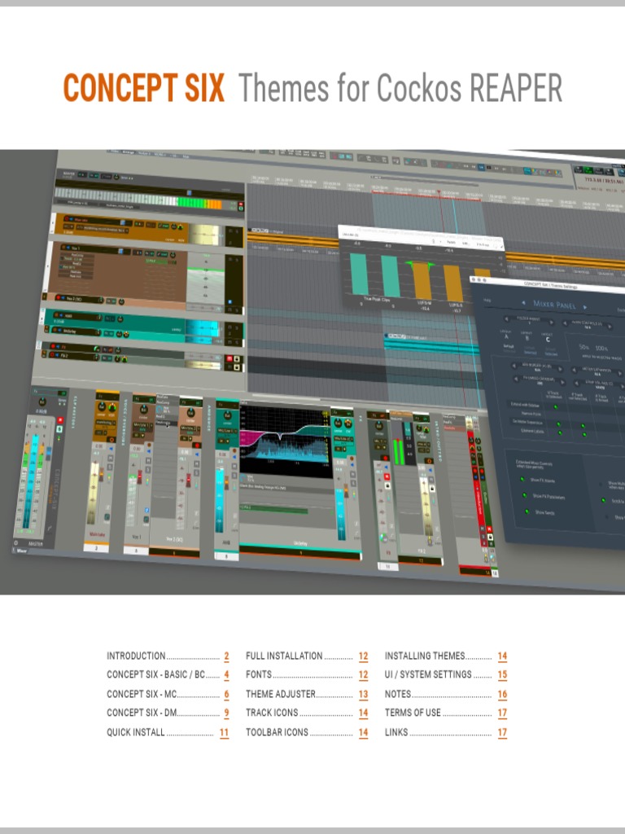Jump to the FULL INSTALLATION section
This screenshot has height=834, width=625.
[x=307, y=656]
